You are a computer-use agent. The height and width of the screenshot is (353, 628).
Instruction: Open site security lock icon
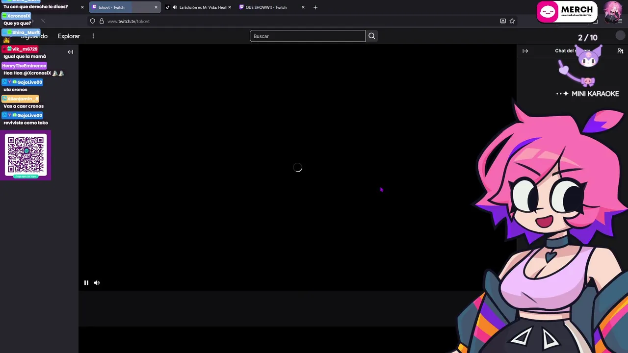102,21
